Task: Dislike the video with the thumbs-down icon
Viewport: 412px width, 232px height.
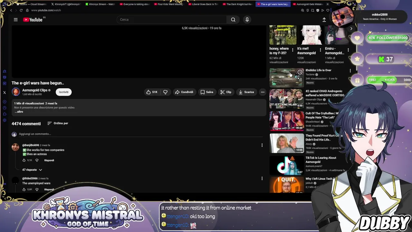Action: click(165, 92)
